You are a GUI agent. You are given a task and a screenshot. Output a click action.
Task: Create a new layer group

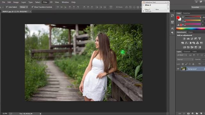[x=197, y=114]
